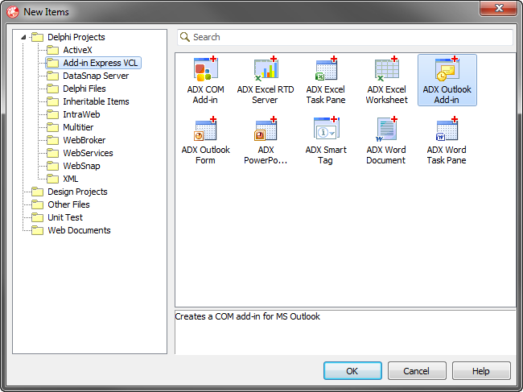Select the Design Projects folder
Viewport: 523px width, 392px height.
point(69,192)
